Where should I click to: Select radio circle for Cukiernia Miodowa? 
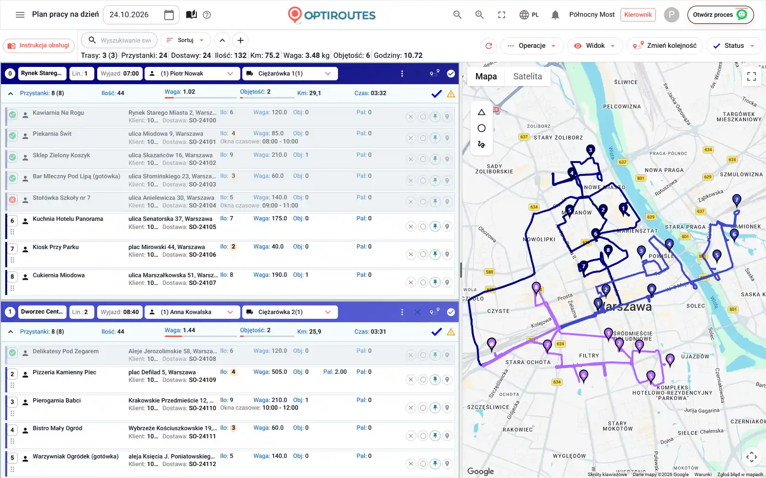[x=423, y=282]
